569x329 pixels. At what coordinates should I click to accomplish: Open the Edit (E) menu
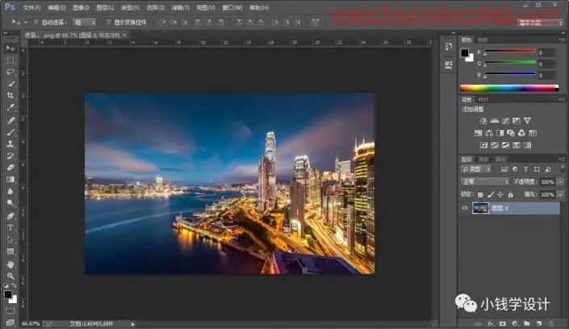(x=56, y=7)
